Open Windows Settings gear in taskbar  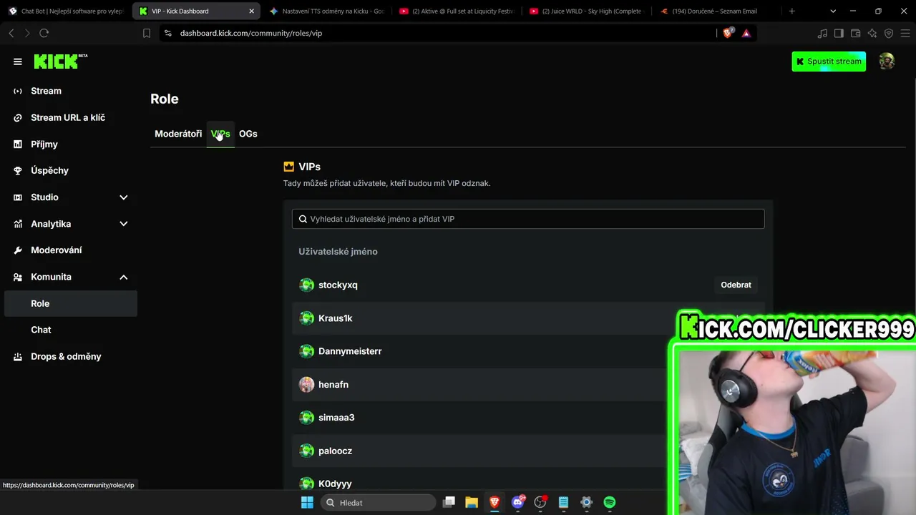click(x=586, y=502)
